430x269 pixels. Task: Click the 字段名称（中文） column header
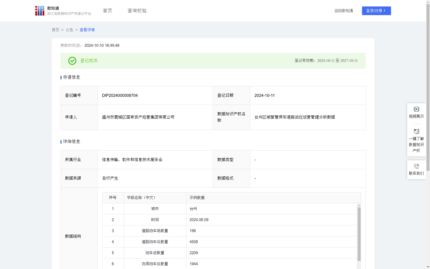pyautogui.click(x=155, y=198)
